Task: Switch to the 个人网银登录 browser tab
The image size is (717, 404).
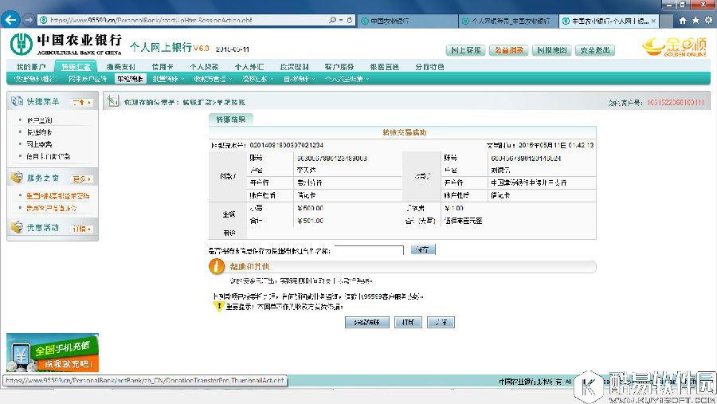Action: [508, 21]
